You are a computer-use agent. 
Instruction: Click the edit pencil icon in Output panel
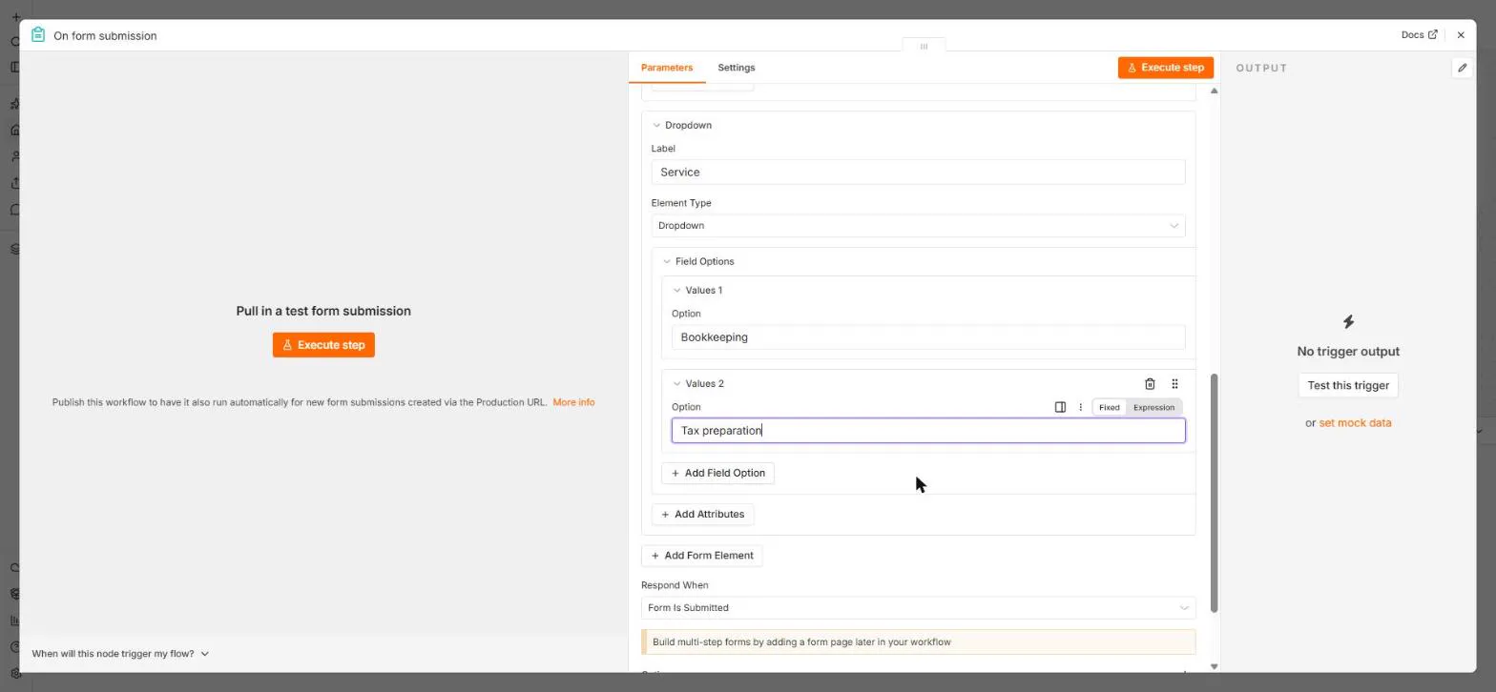tap(1462, 68)
